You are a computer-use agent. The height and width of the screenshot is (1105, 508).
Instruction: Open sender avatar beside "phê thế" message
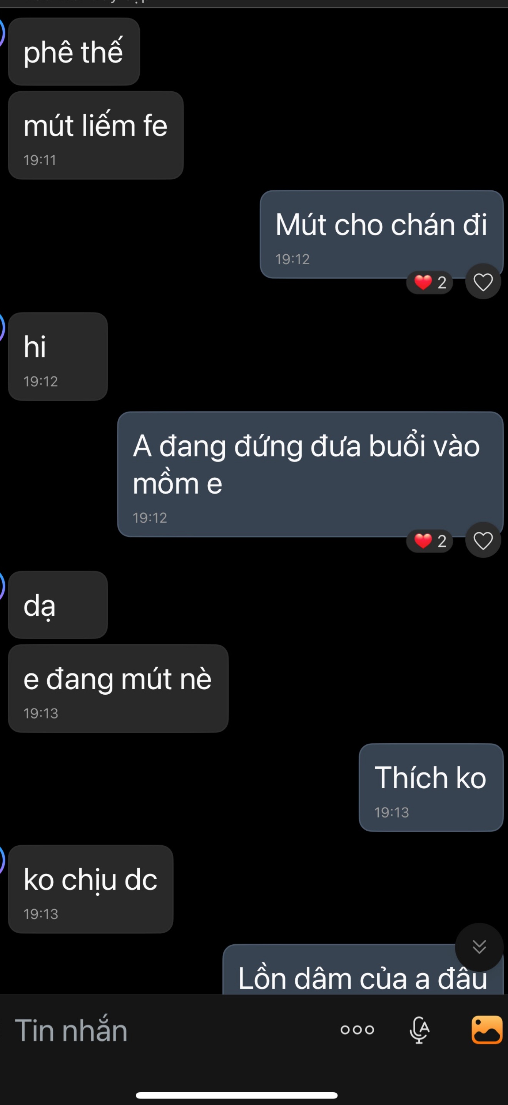pyautogui.click(x=1, y=33)
